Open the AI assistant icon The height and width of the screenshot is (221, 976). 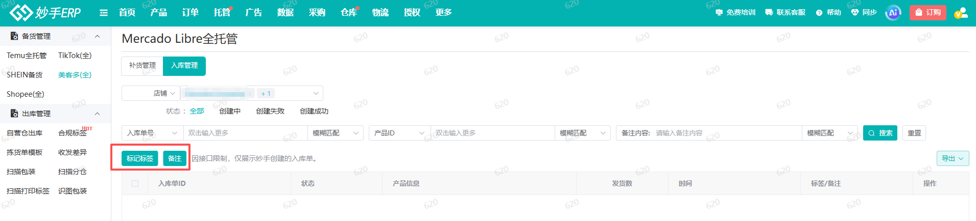893,13
